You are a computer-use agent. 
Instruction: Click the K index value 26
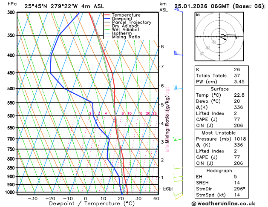(x=237, y=69)
